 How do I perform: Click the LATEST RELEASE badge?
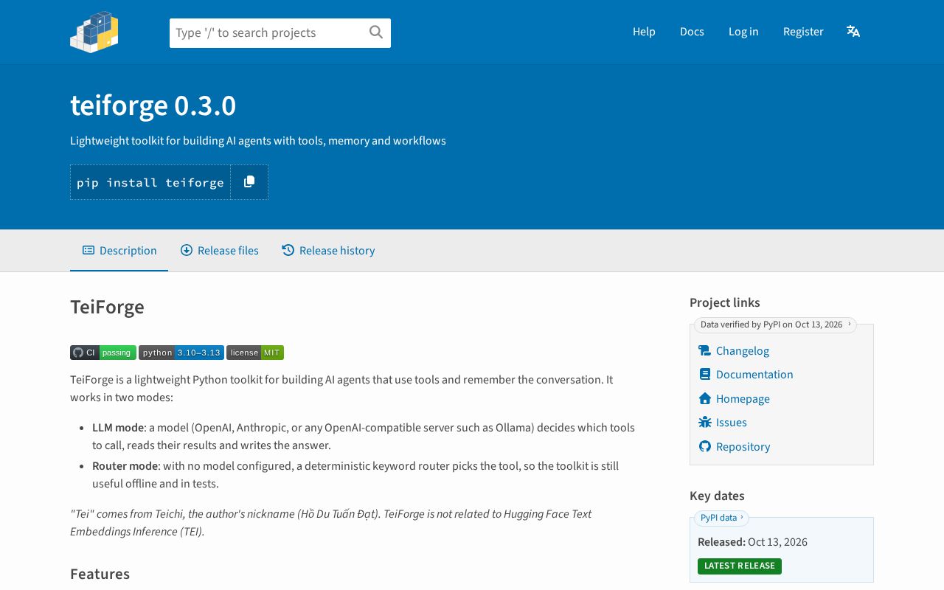tap(740, 566)
